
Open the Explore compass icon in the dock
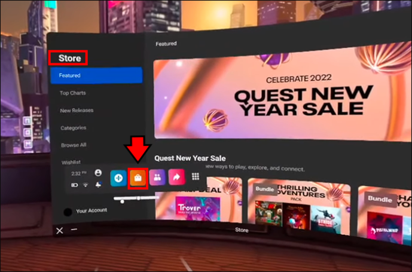pyautogui.click(x=118, y=178)
